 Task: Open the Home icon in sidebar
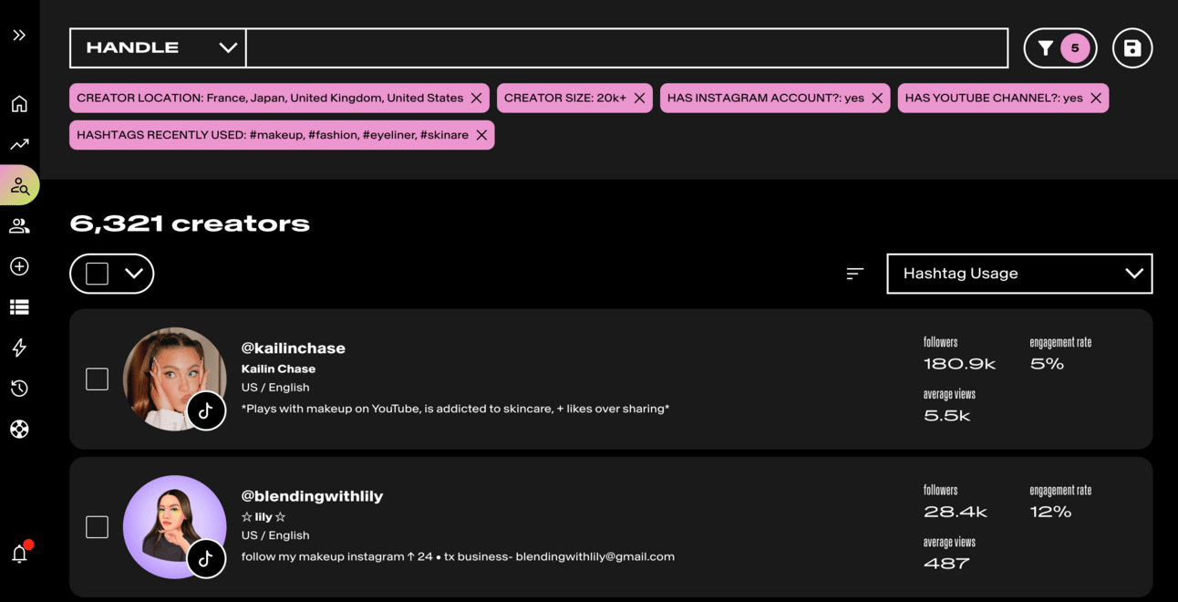[19, 104]
